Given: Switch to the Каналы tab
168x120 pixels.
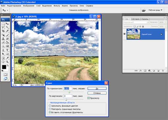Looking at the screenshot, I should tap(145, 19).
